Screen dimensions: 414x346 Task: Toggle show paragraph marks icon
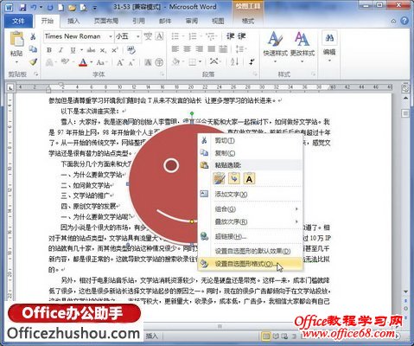(x=252, y=61)
